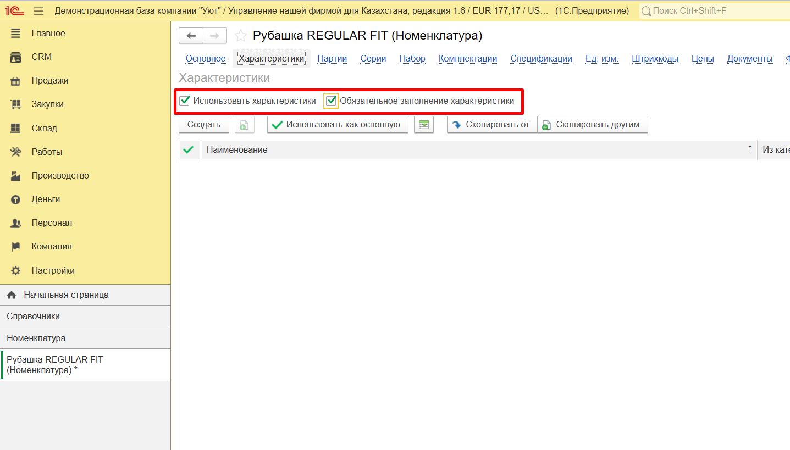
Task: Open the hamburger main menu icon
Action: (38, 11)
